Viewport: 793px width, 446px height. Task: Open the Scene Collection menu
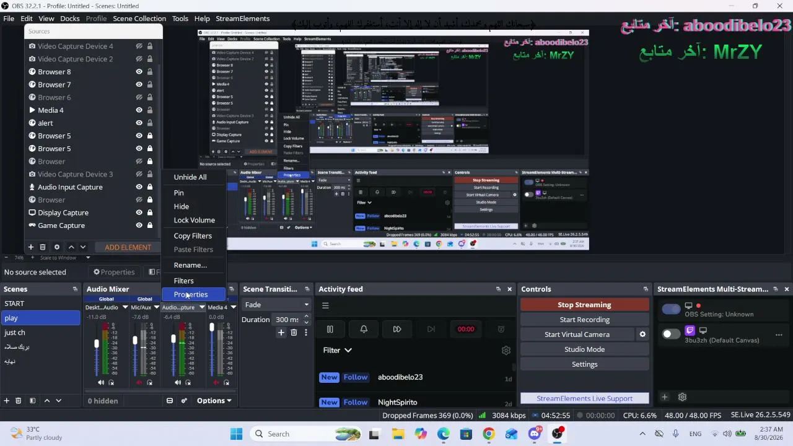coord(139,19)
